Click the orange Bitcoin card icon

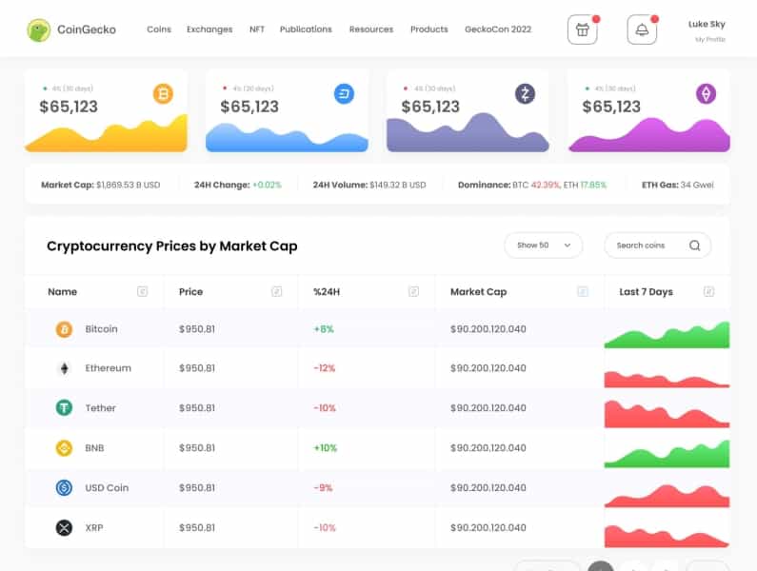pos(163,93)
